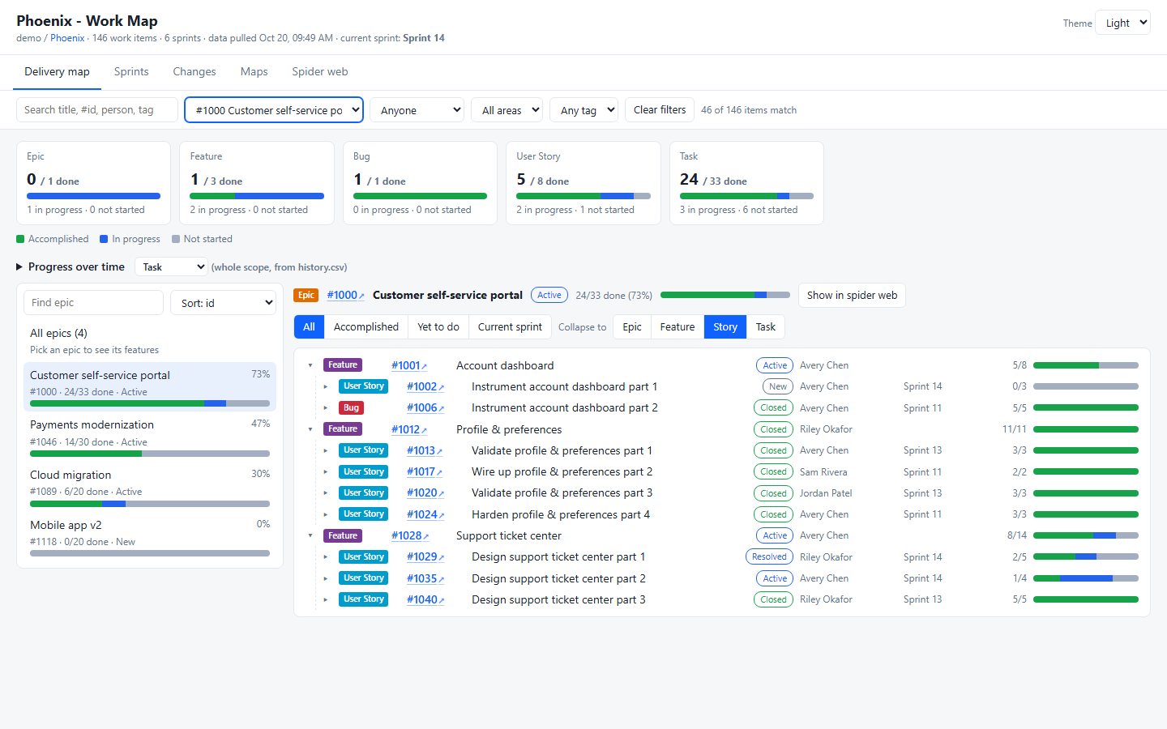1167x729 pixels.
Task: Collapse the tree to Epic level
Action: click(632, 327)
